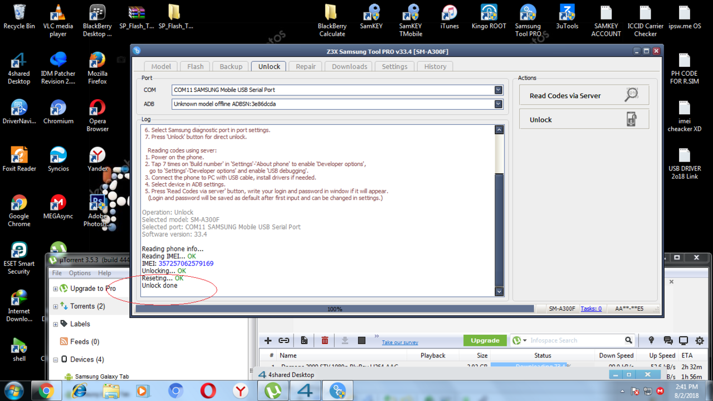Viewport: 713px width, 401px height.
Task: Open Internet Explorer from the taskbar
Action: click(80, 390)
